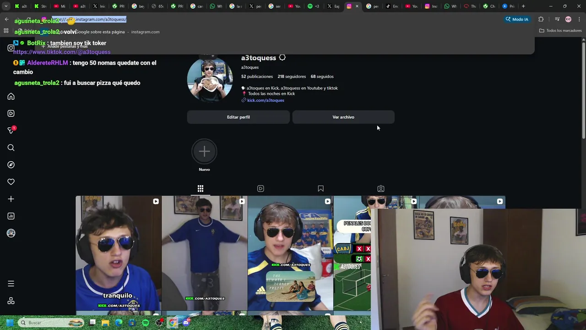
Task: Open File Explorer from the taskbar
Action: tap(105, 323)
